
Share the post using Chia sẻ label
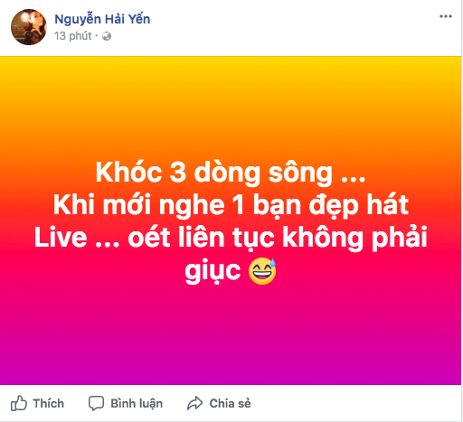(x=230, y=403)
